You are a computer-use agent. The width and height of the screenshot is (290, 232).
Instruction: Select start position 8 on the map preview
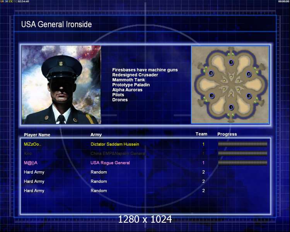(x=211, y=73)
